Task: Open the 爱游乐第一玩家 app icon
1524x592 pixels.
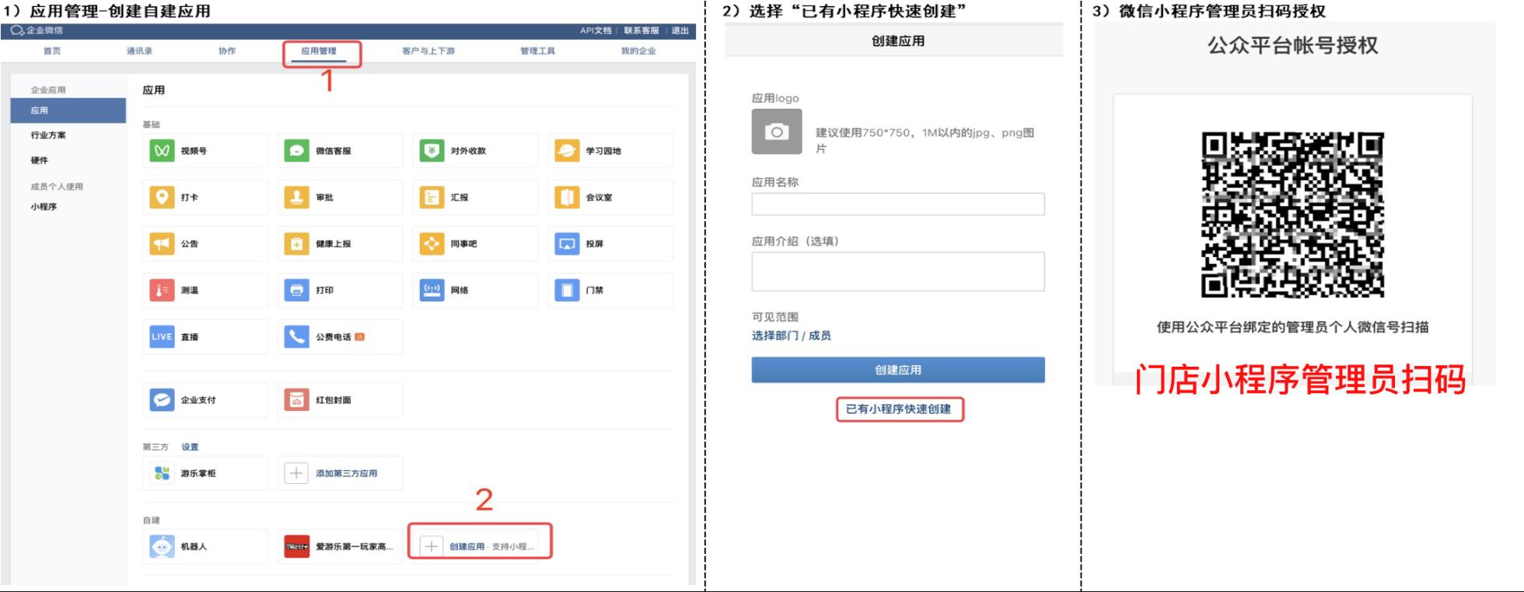Action: click(296, 547)
